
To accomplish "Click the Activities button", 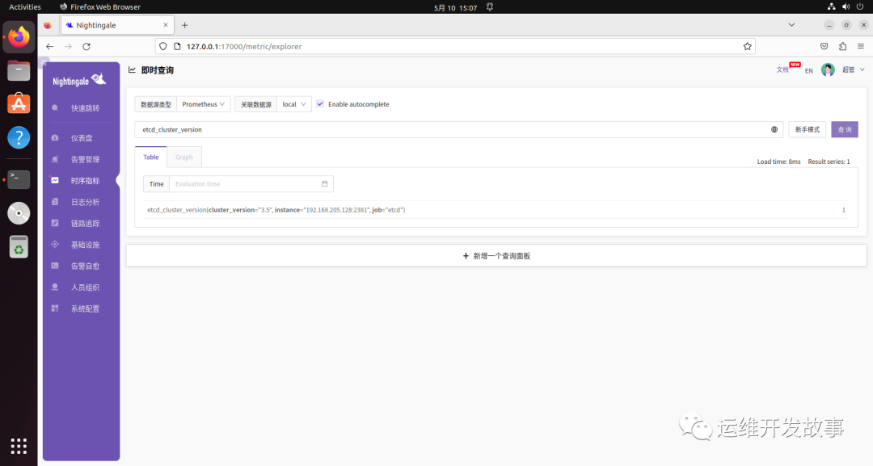I will (25, 6).
